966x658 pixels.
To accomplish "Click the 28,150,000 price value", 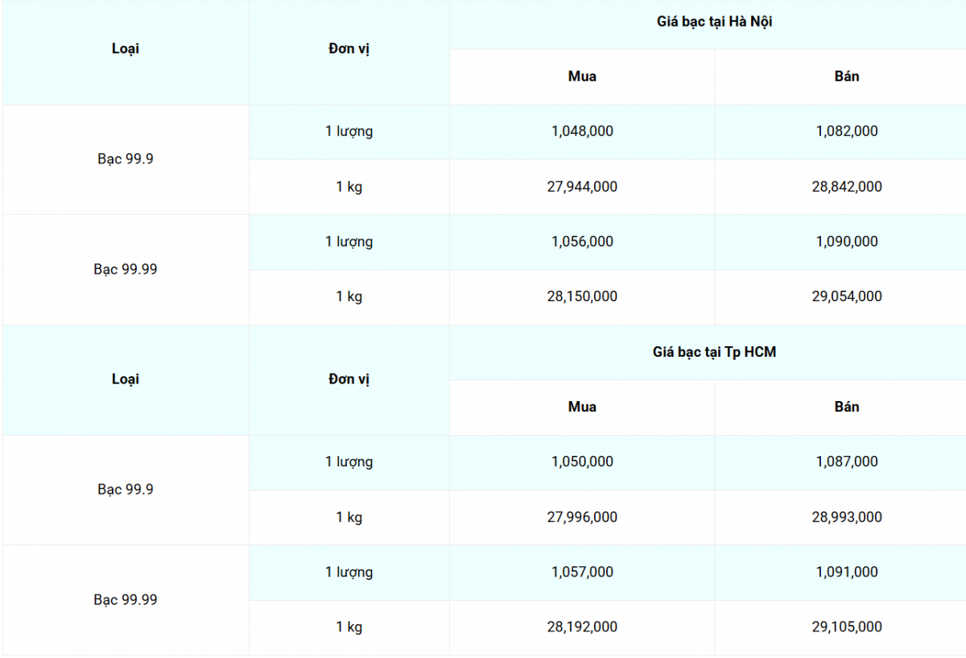I will pos(582,296).
